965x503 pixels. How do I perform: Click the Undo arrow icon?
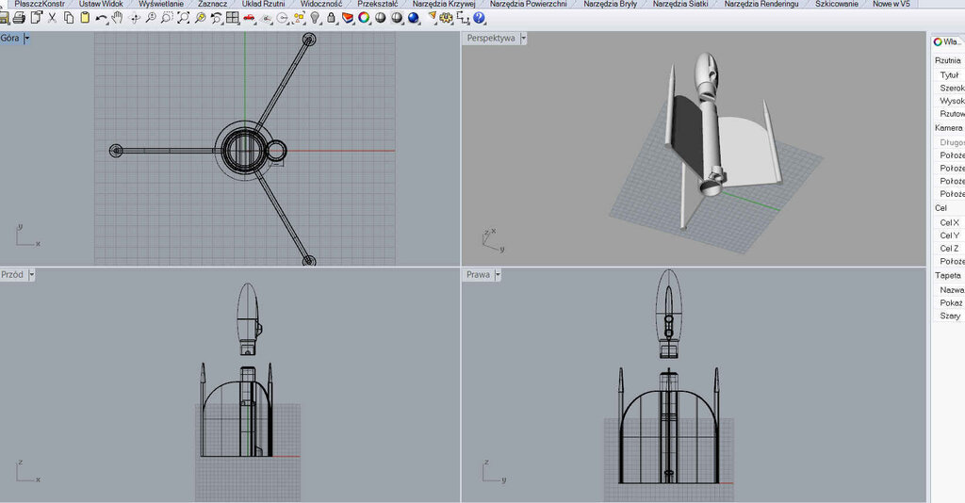101,18
